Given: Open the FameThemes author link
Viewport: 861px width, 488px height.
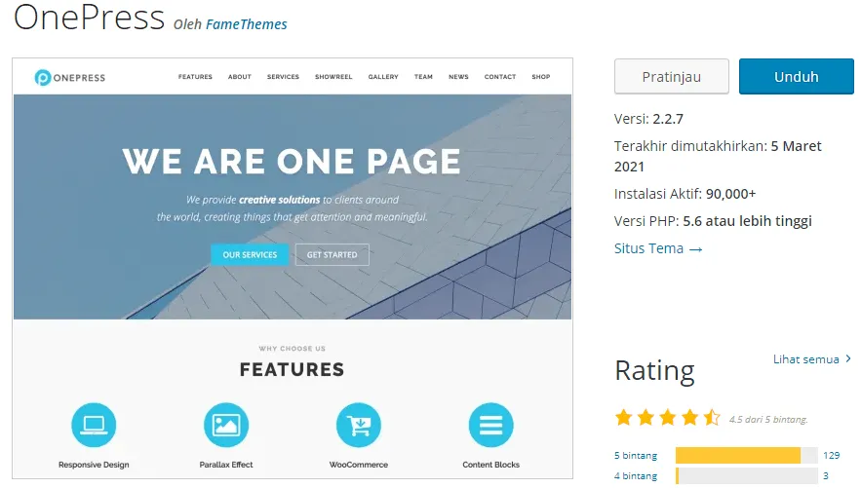Looking at the screenshot, I should [246, 24].
